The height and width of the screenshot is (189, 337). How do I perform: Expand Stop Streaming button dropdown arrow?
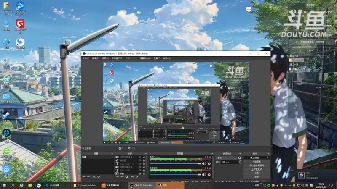coord(267,158)
